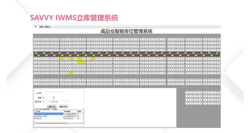Select yellow storage slot C1-02-05
This screenshot has height=133, width=250.
79,62
